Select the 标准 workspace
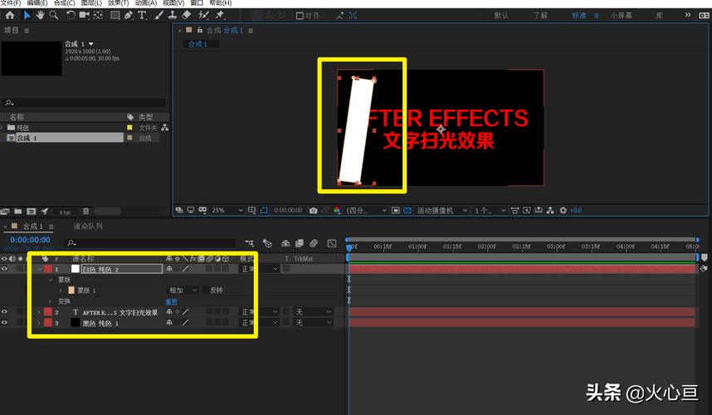Screen dimensions: 712x415 tap(579, 16)
